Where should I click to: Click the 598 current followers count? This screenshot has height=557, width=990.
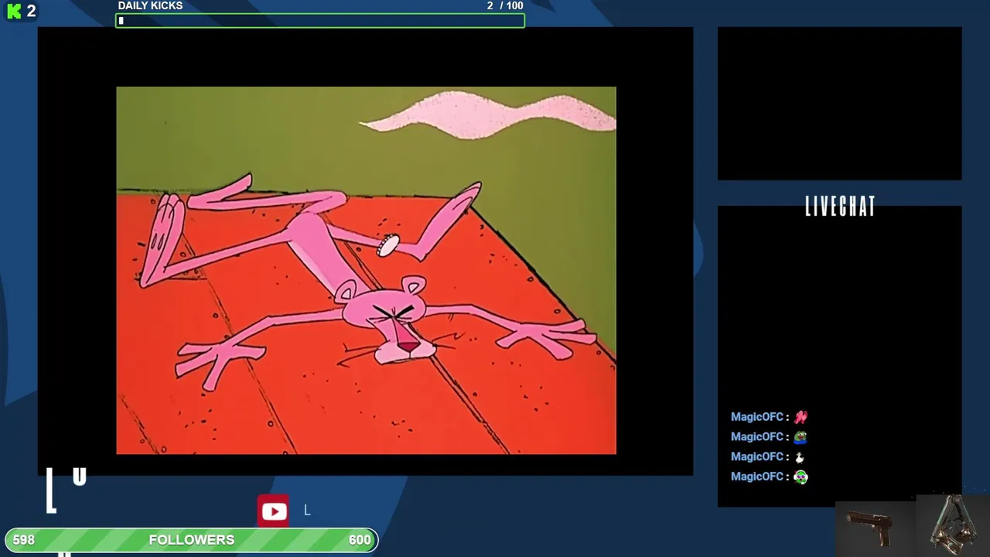pos(23,540)
